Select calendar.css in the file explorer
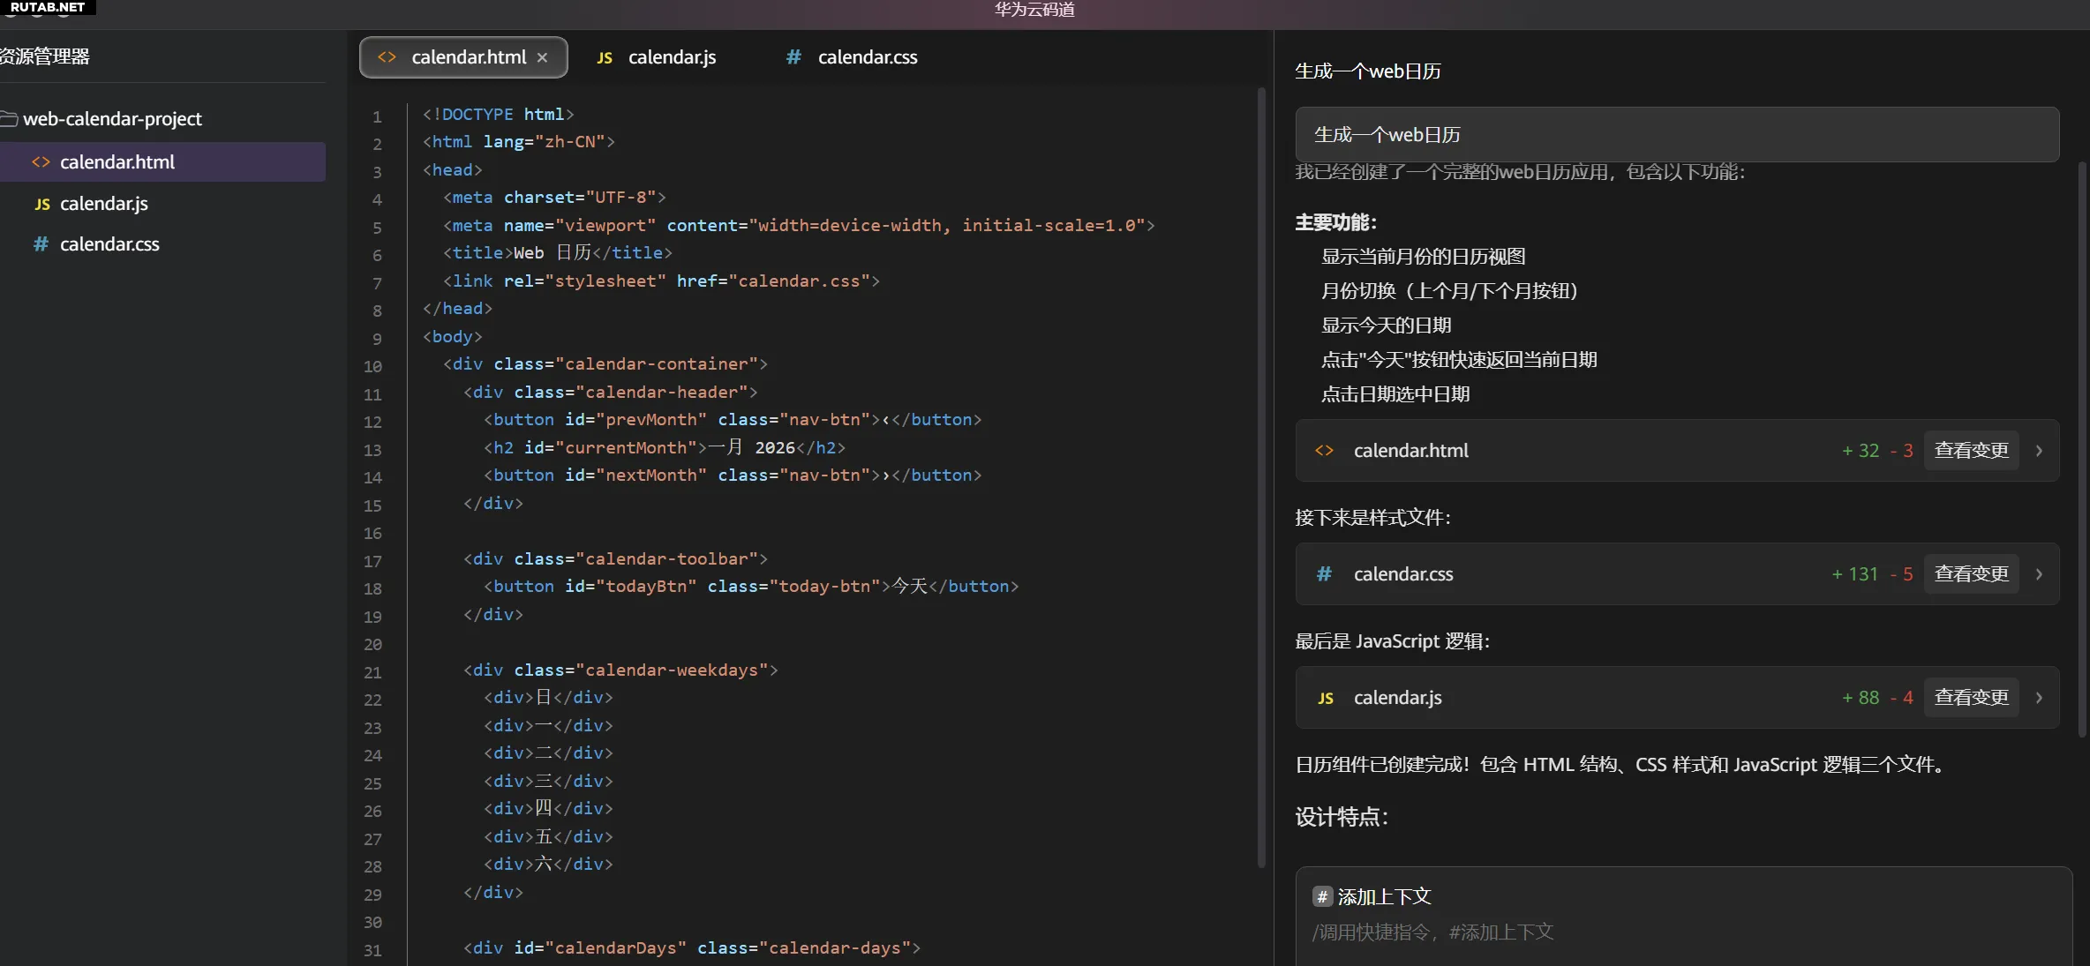This screenshot has width=2090, height=966. pyautogui.click(x=109, y=244)
